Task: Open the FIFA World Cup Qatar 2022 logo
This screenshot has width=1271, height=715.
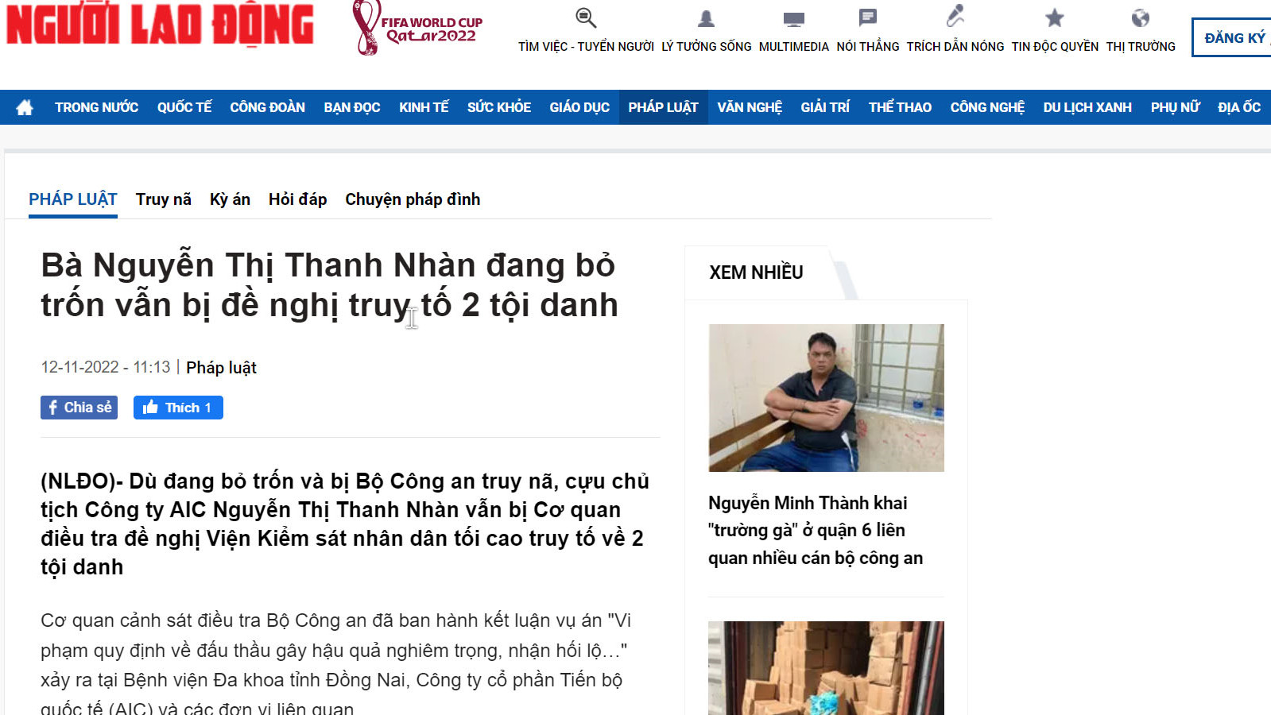Action: [x=418, y=29]
